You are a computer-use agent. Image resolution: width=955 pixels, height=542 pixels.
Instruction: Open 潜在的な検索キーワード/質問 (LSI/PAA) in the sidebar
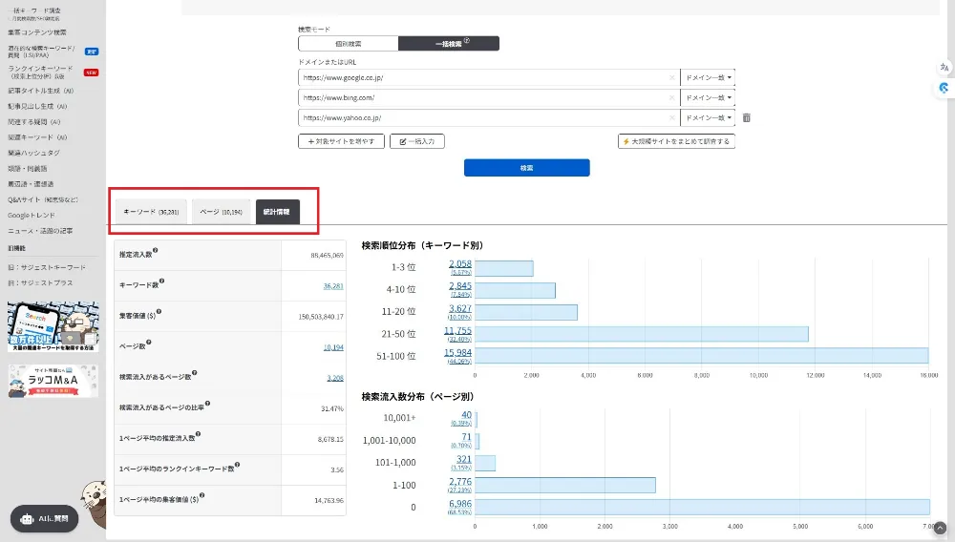pyautogui.click(x=41, y=52)
